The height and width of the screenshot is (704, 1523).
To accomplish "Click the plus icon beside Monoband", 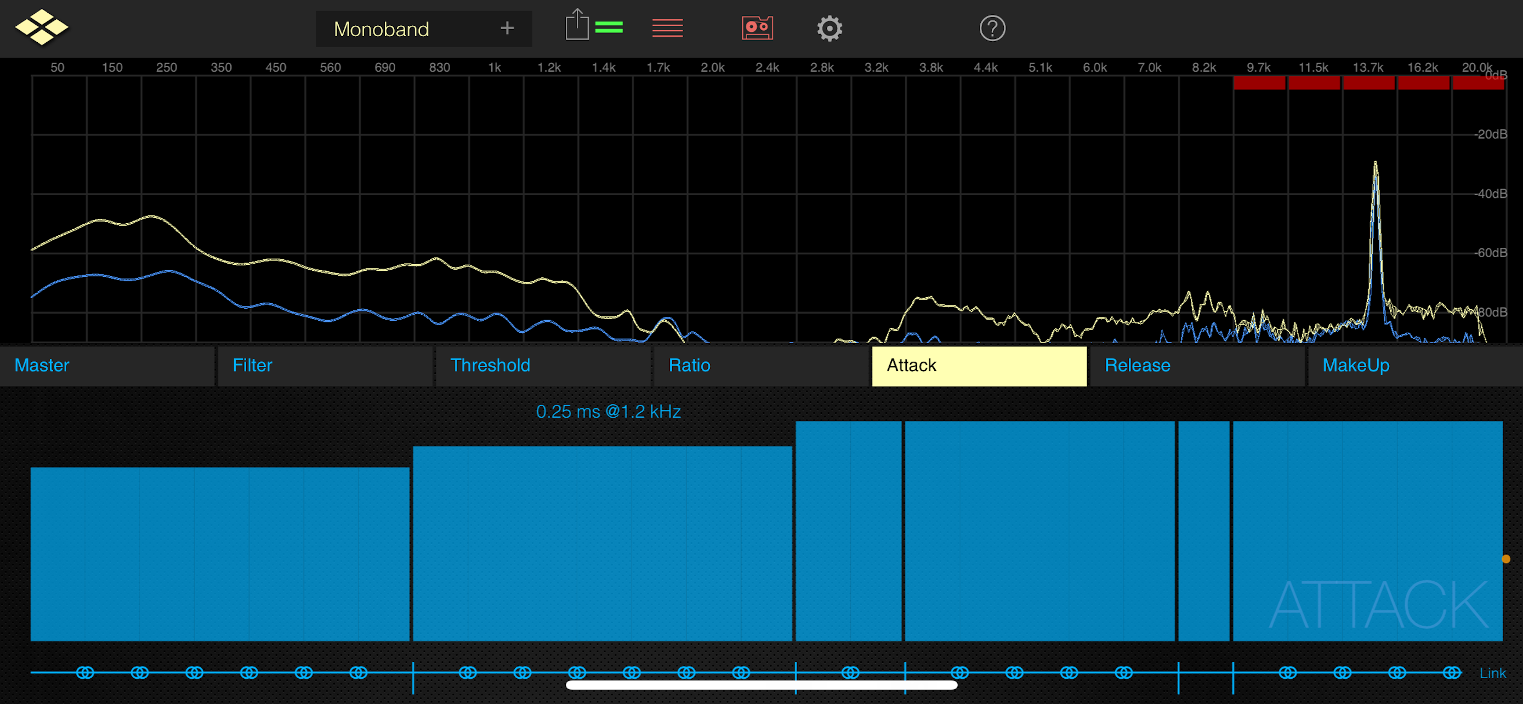I will pyautogui.click(x=507, y=29).
